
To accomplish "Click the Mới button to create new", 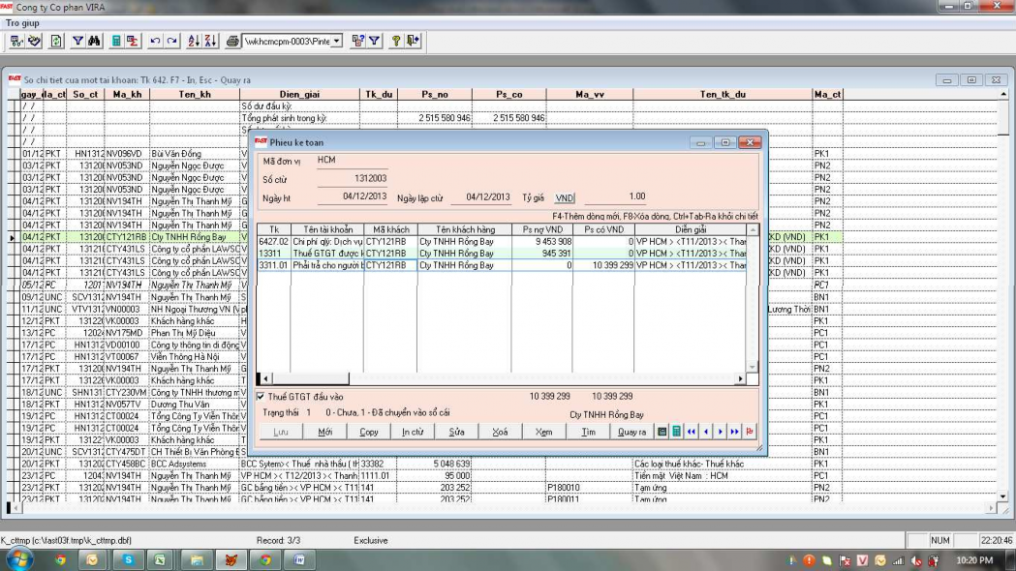I will (x=324, y=432).
